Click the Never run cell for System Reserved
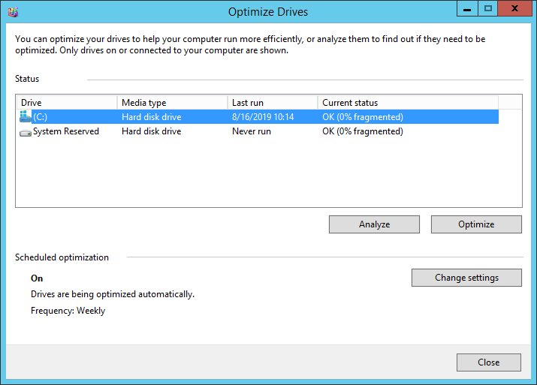This screenshot has width=537, height=385. click(251, 131)
